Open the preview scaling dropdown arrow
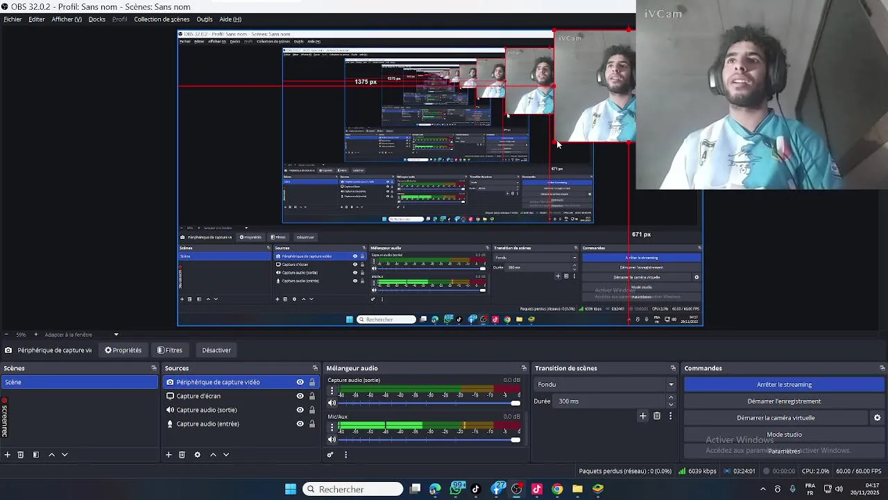Viewport: 888px width, 500px height. [116, 335]
